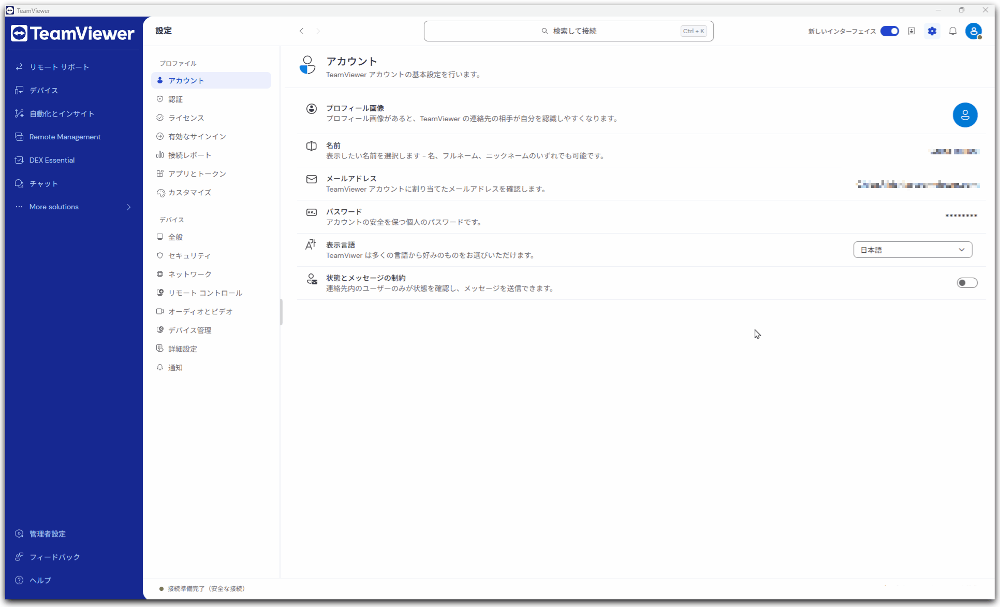The width and height of the screenshot is (1000, 607).
Task: Click the account heading icon next to アカウント
Action: [x=307, y=65]
